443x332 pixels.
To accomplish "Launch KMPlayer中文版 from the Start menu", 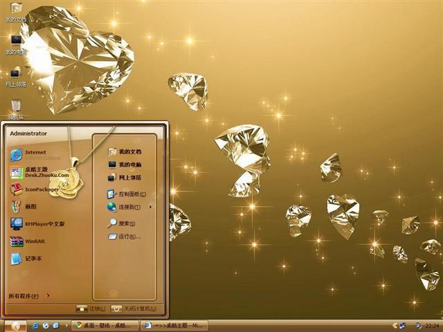I will [x=37, y=224].
